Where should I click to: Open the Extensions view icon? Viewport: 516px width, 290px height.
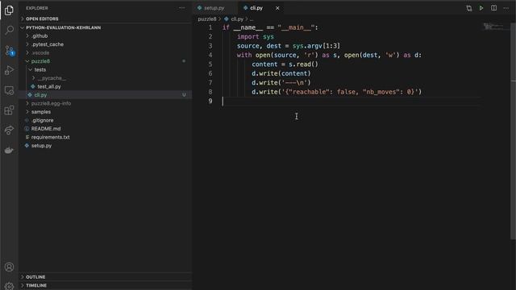pyautogui.click(x=9, y=110)
